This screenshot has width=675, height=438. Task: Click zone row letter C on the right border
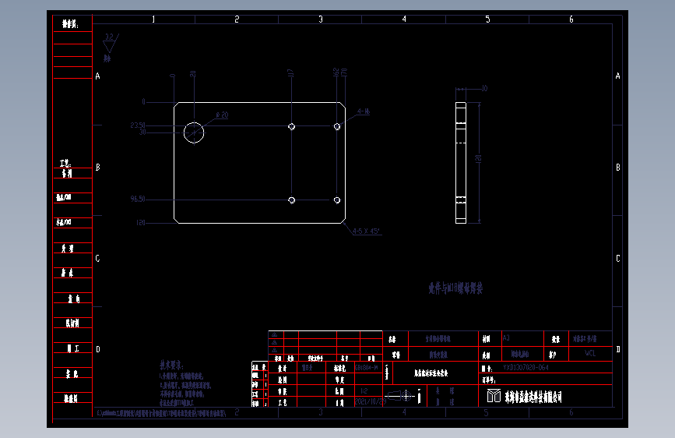click(x=617, y=259)
